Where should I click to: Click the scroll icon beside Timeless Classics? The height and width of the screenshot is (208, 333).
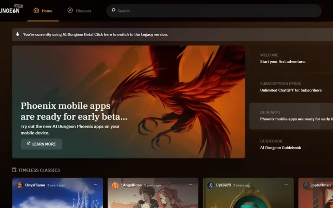[x=14, y=170]
